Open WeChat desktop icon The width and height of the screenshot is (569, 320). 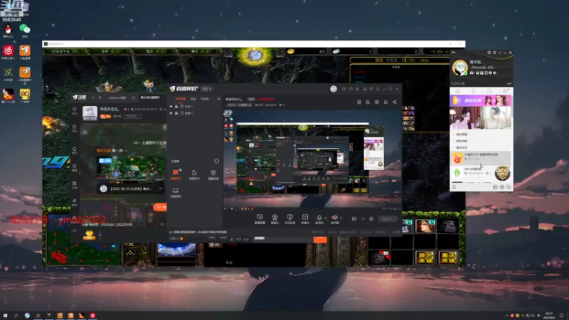[x=25, y=31]
